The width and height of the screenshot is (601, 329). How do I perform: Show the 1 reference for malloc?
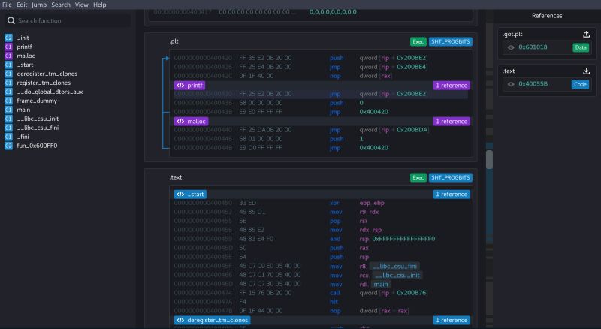click(452, 121)
